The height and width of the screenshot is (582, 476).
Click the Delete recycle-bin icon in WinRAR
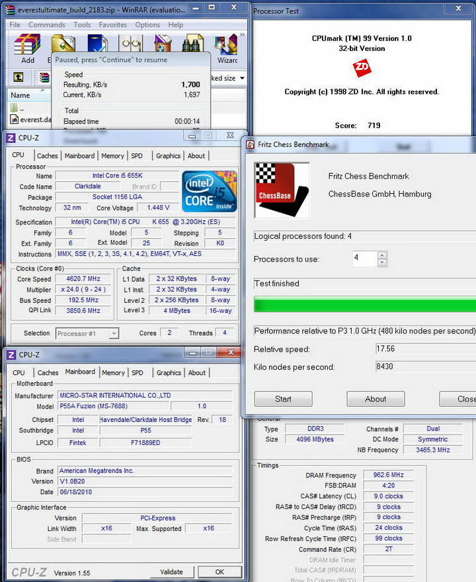(x=163, y=43)
